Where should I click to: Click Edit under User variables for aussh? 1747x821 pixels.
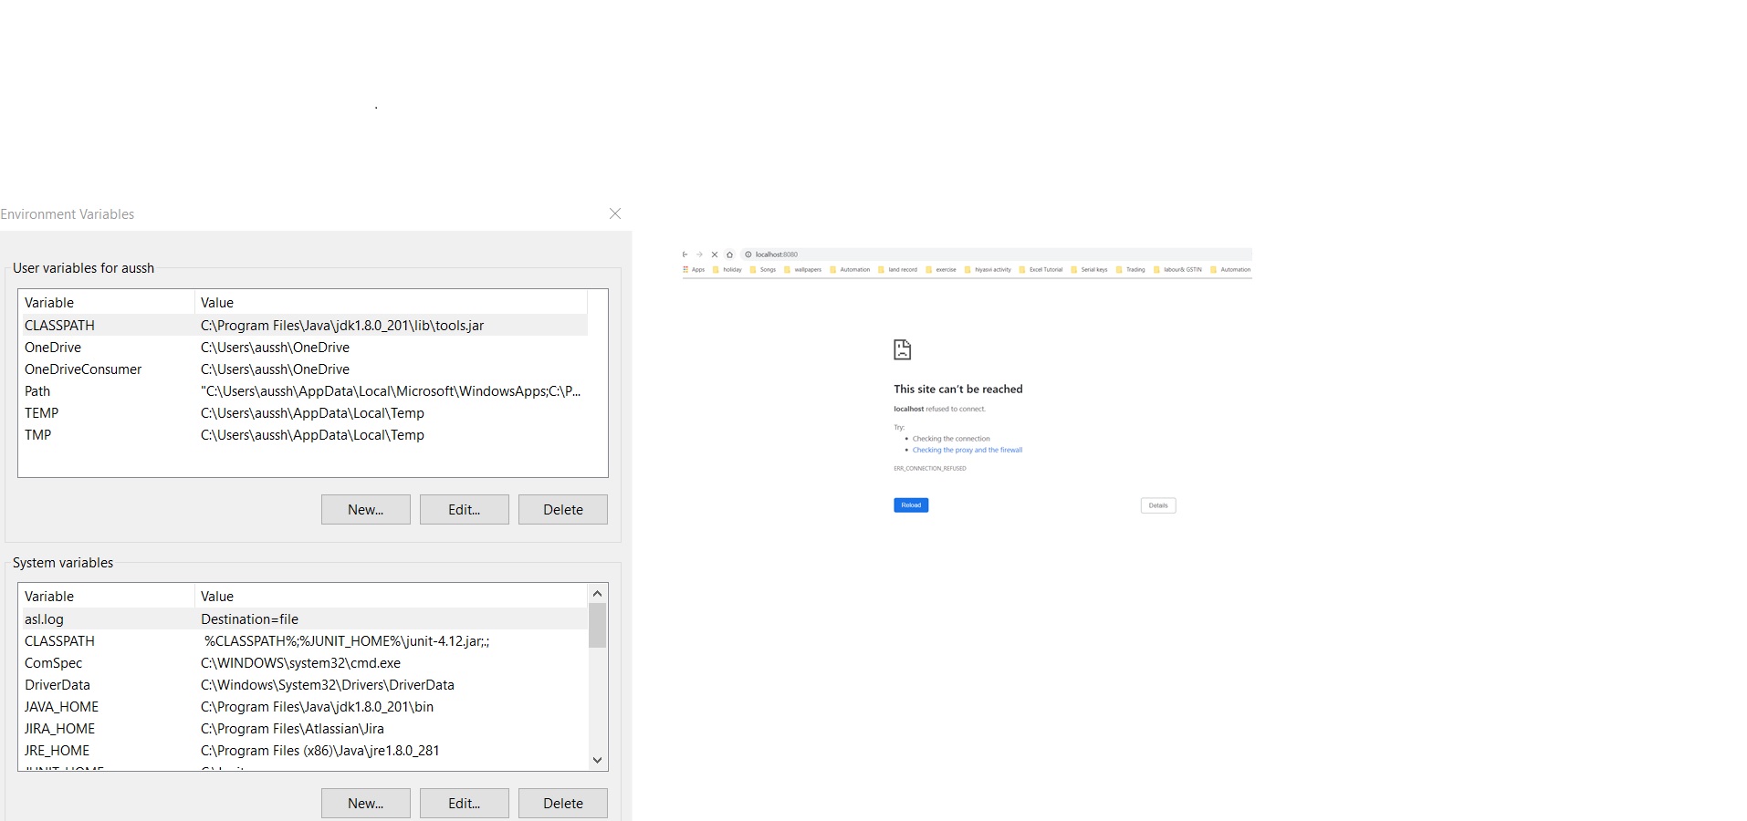coord(465,510)
